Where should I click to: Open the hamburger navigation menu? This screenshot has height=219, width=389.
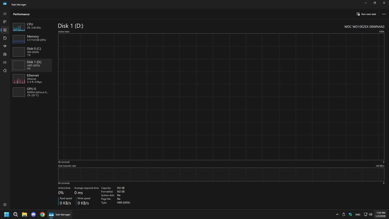[x=5, y=14]
